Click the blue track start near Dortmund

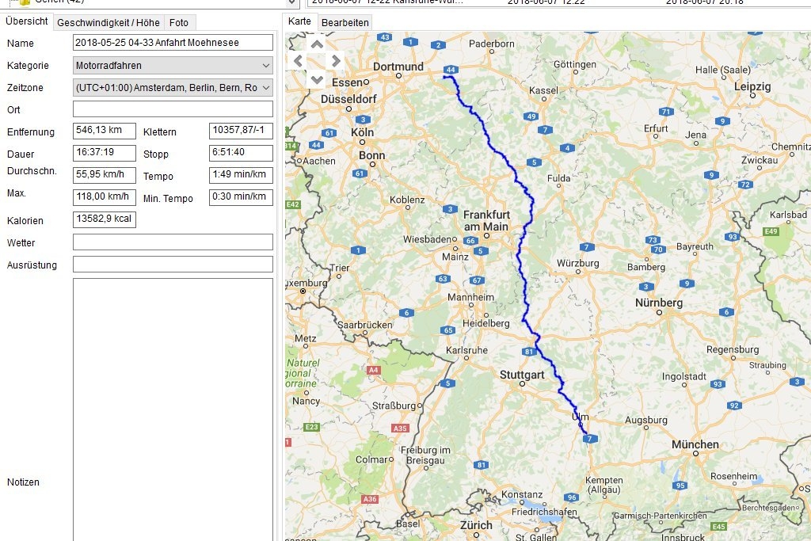(x=445, y=78)
